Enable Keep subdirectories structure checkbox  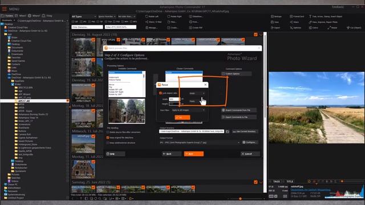tap(108, 143)
